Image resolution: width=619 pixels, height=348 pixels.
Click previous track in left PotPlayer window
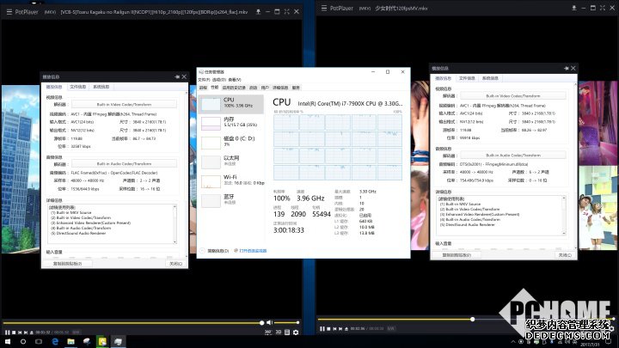point(20,333)
